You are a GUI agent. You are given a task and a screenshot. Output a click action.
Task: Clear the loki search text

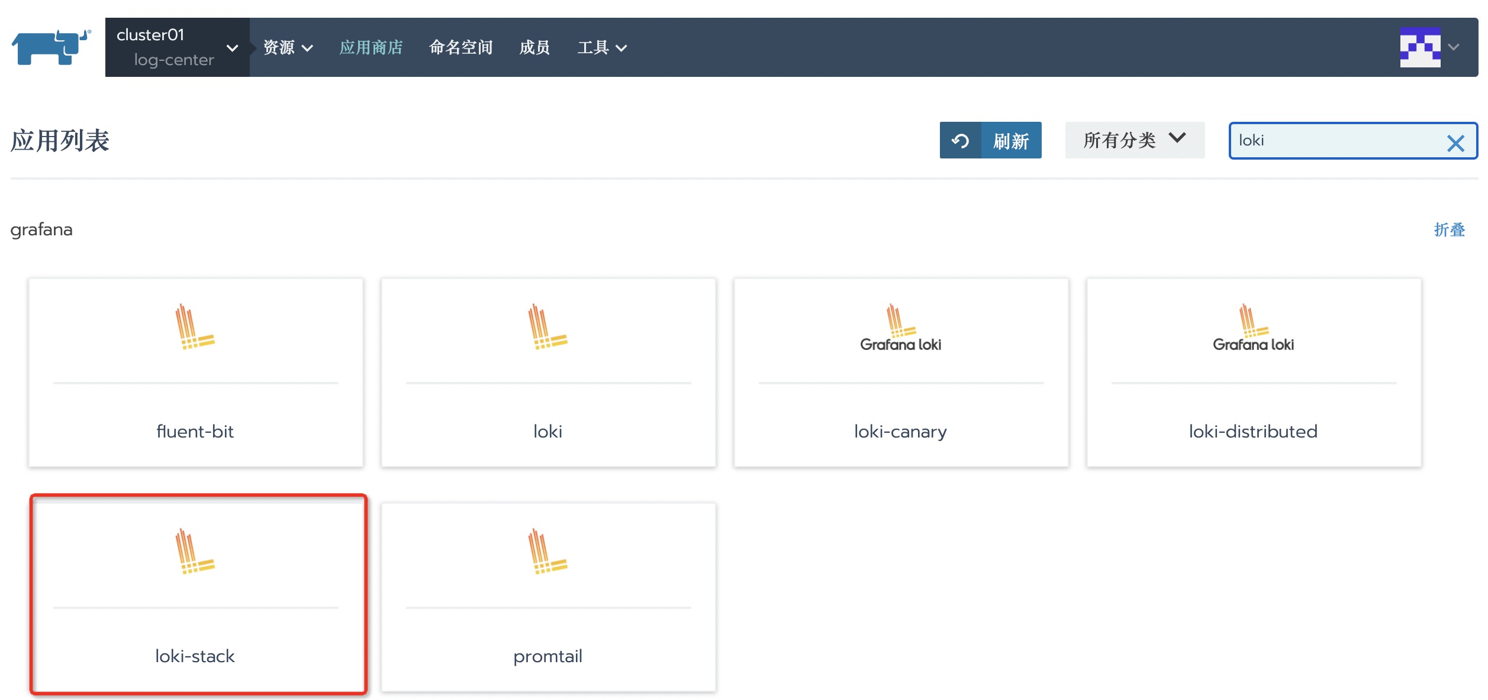tap(1455, 143)
